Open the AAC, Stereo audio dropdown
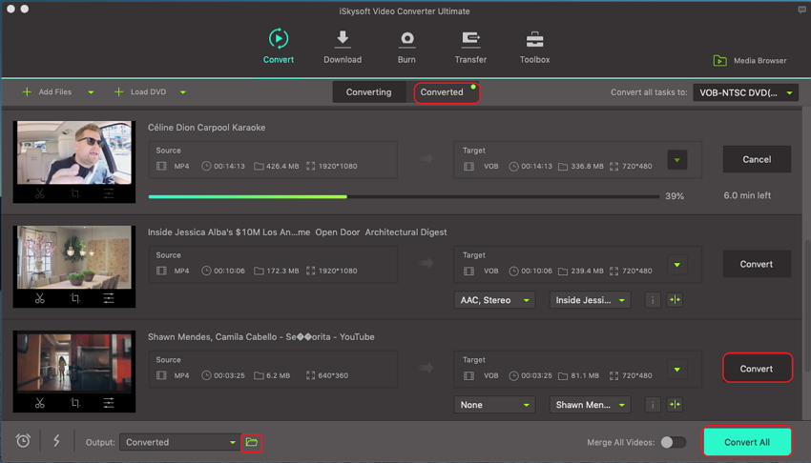Image resolution: width=811 pixels, height=463 pixels. [x=494, y=300]
